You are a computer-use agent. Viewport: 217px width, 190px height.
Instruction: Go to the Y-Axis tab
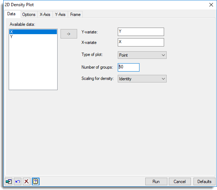click(60, 15)
